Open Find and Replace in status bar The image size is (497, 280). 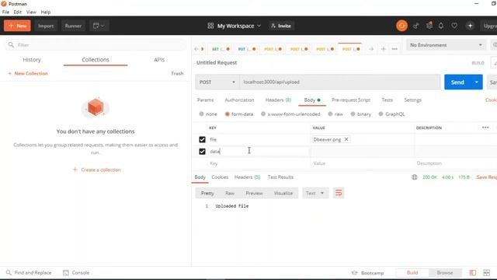point(29,273)
